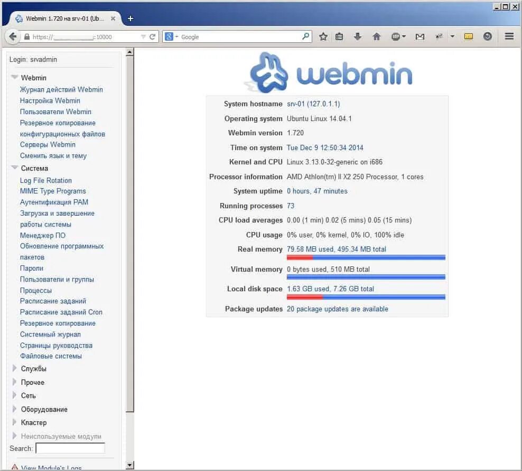Click the Local disk space usage bar
Image resolution: width=522 pixels, height=471 pixels.
[x=366, y=297]
